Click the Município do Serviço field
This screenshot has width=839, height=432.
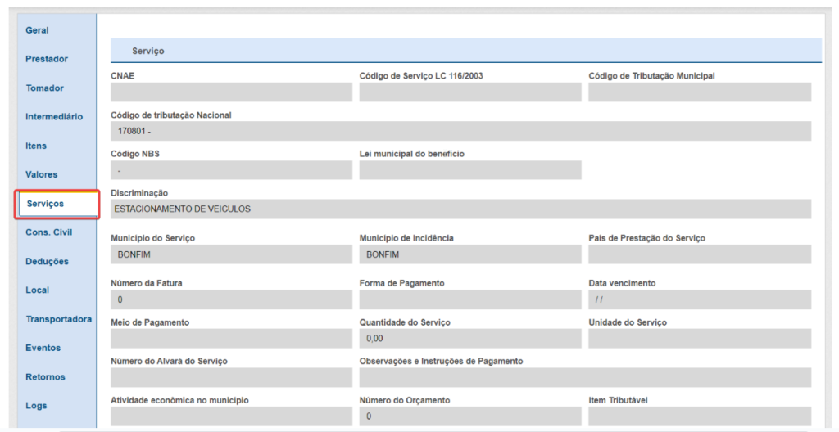pyautogui.click(x=231, y=254)
